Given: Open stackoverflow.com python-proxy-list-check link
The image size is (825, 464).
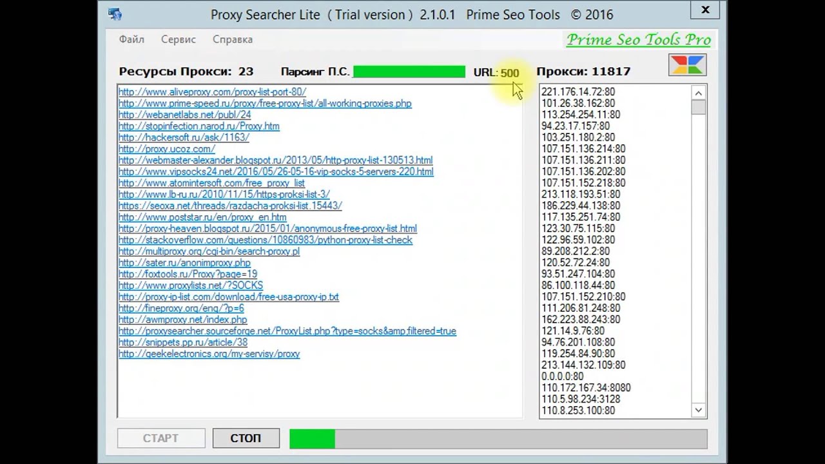Looking at the screenshot, I should [x=266, y=240].
